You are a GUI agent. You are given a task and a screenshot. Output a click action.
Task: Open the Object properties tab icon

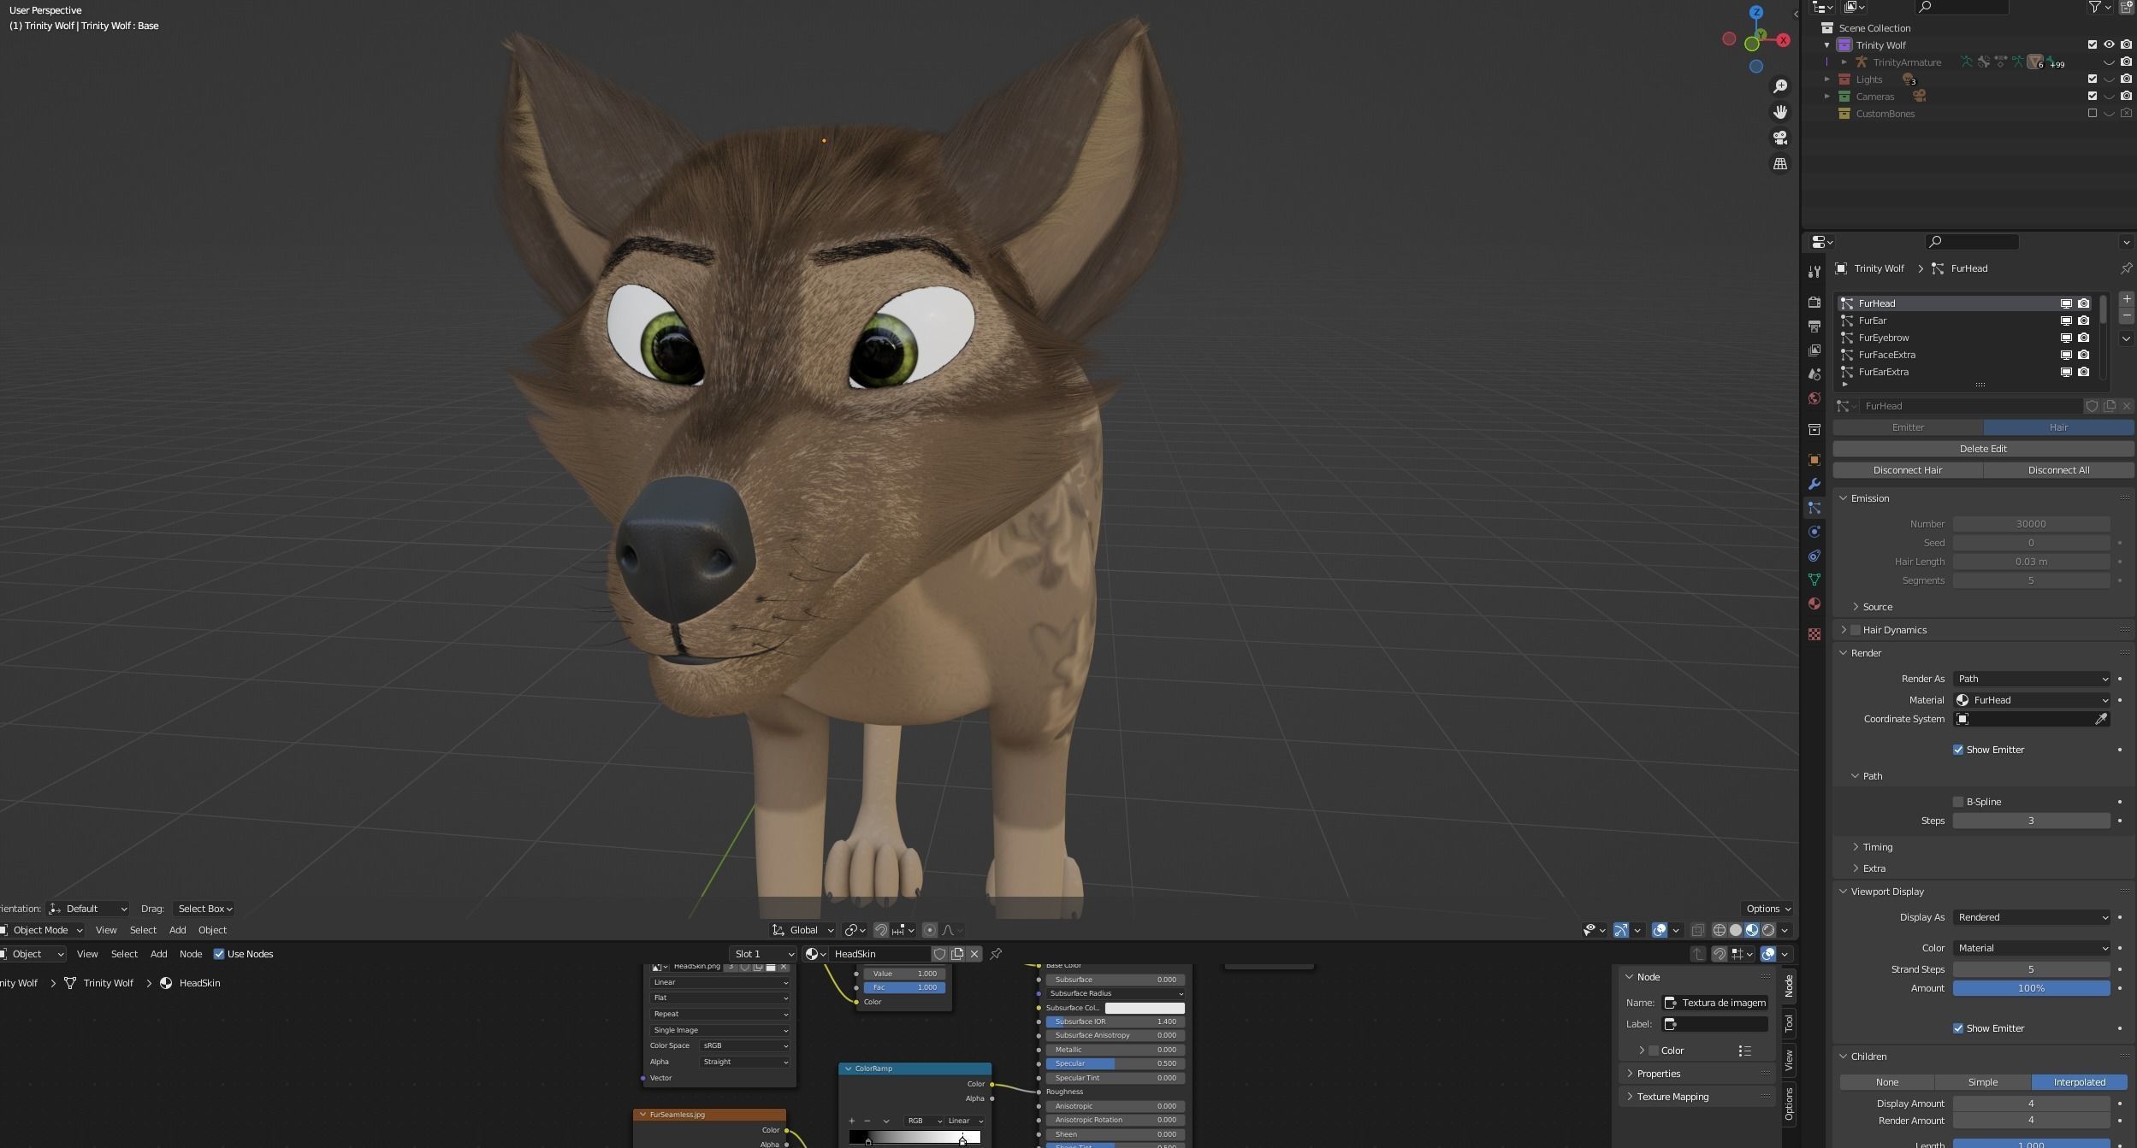pyautogui.click(x=1814, y=460)
